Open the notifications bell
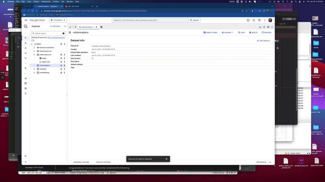This screenshot has width=325, height=182. [254, 20]
